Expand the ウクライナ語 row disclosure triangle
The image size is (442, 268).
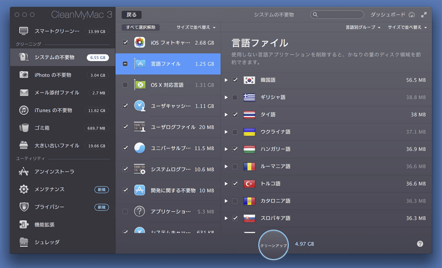coord(226,132)
